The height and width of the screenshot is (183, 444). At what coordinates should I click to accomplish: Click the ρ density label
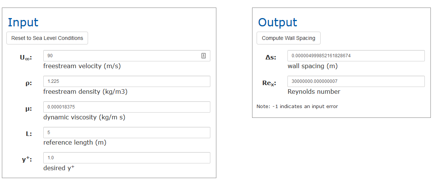coord(29,83)
